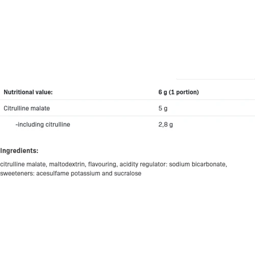
Task: Select the "5 g" value cell
Action: (163, 109)
